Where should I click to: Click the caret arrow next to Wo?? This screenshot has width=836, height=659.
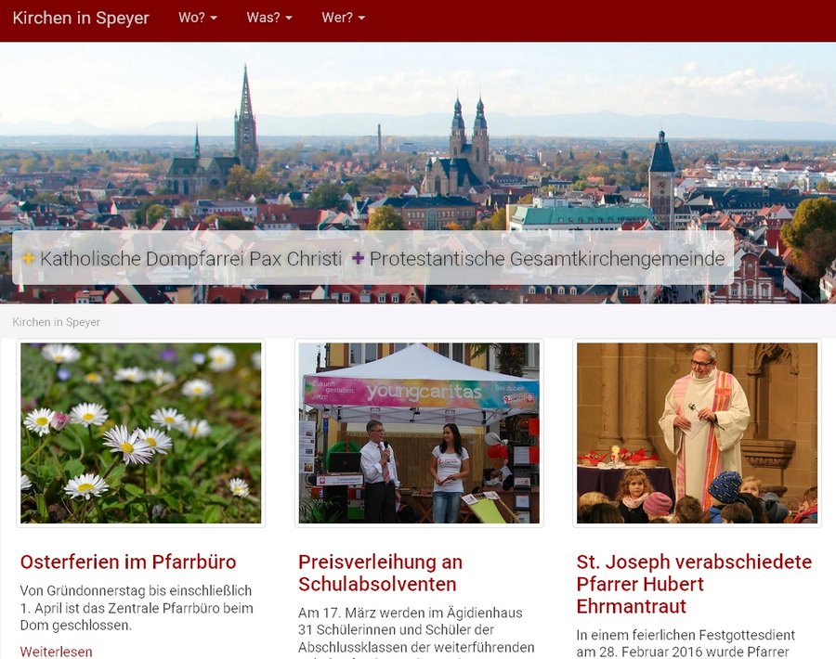[214, 19]
